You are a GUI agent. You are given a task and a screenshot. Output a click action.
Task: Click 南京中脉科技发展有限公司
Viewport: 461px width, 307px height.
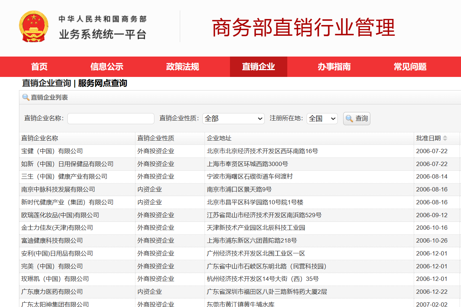pyautogui.click(x=58, y=189)
